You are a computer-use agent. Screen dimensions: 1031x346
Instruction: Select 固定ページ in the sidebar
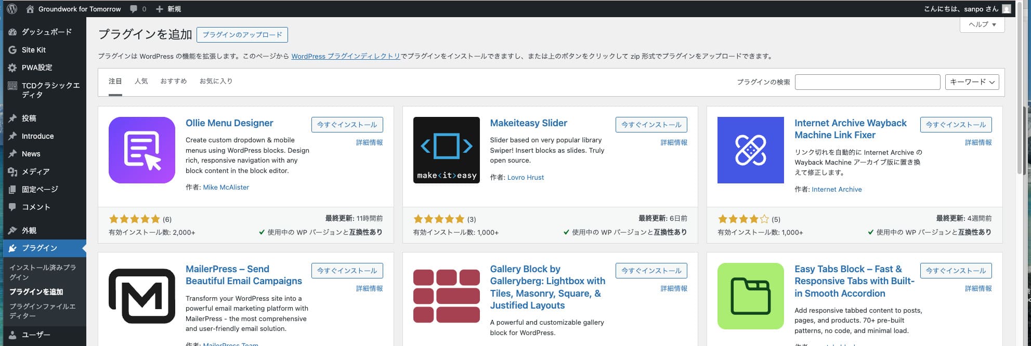(x=37, y=189)
